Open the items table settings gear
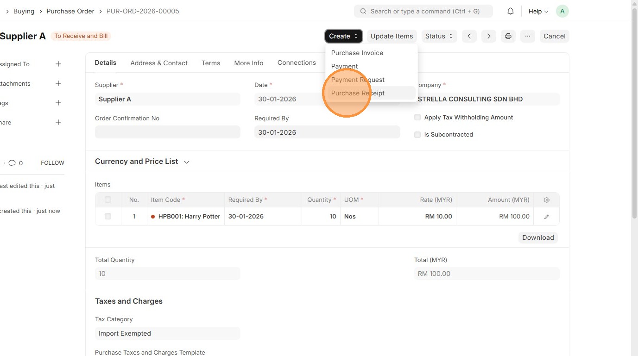 tap(547, 200)
